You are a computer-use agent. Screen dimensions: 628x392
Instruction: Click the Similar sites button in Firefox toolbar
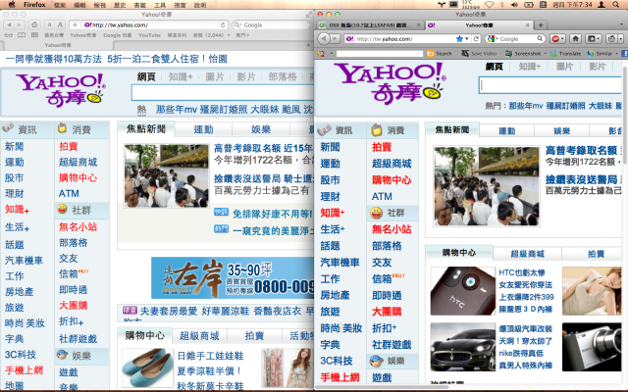click(600, 53)
